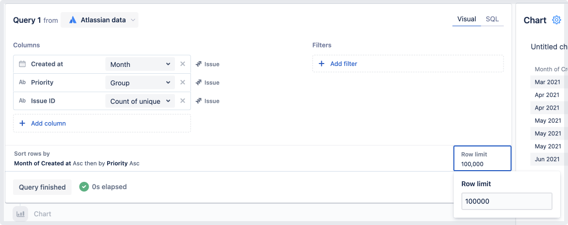Open the Group dropdown for Priority
Image resolution: width=568 pixels, height=225 pixels.
(140, 83)
